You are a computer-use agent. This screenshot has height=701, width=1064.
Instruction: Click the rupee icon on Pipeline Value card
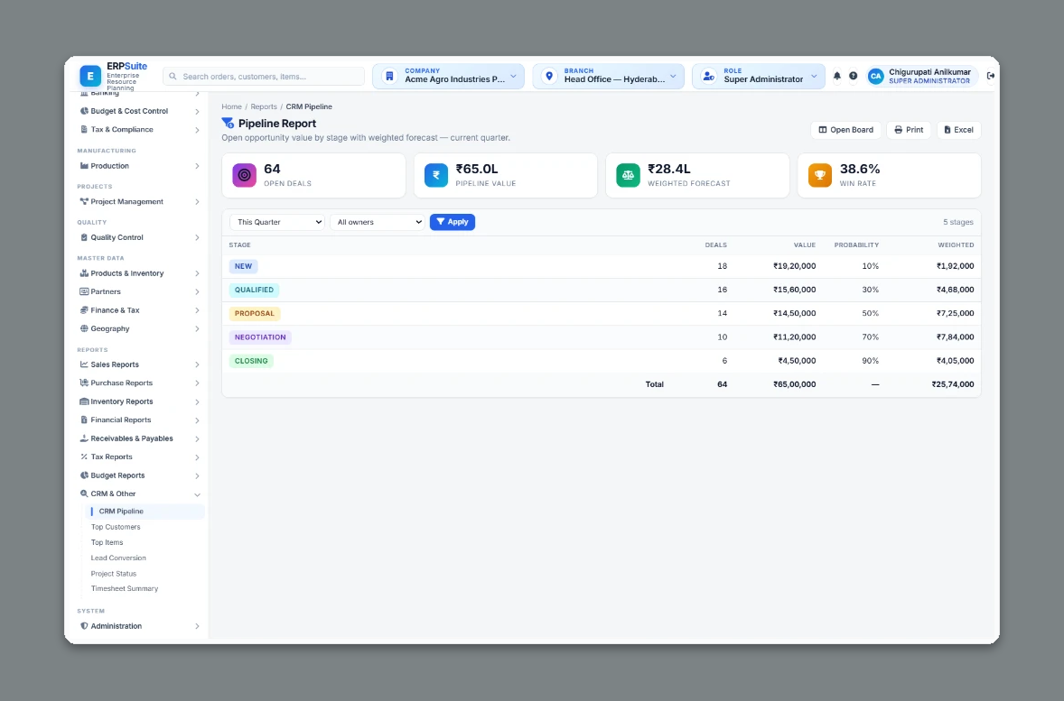pyautogui.click(x=436, y=175)
